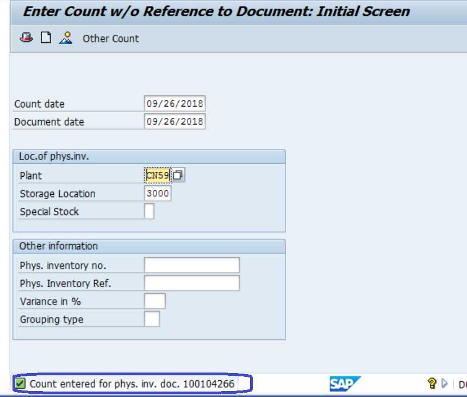Click the Other information group header
The width and height of the screenshot is (467, 397).
pyautogui.click(x=149, y=246)
